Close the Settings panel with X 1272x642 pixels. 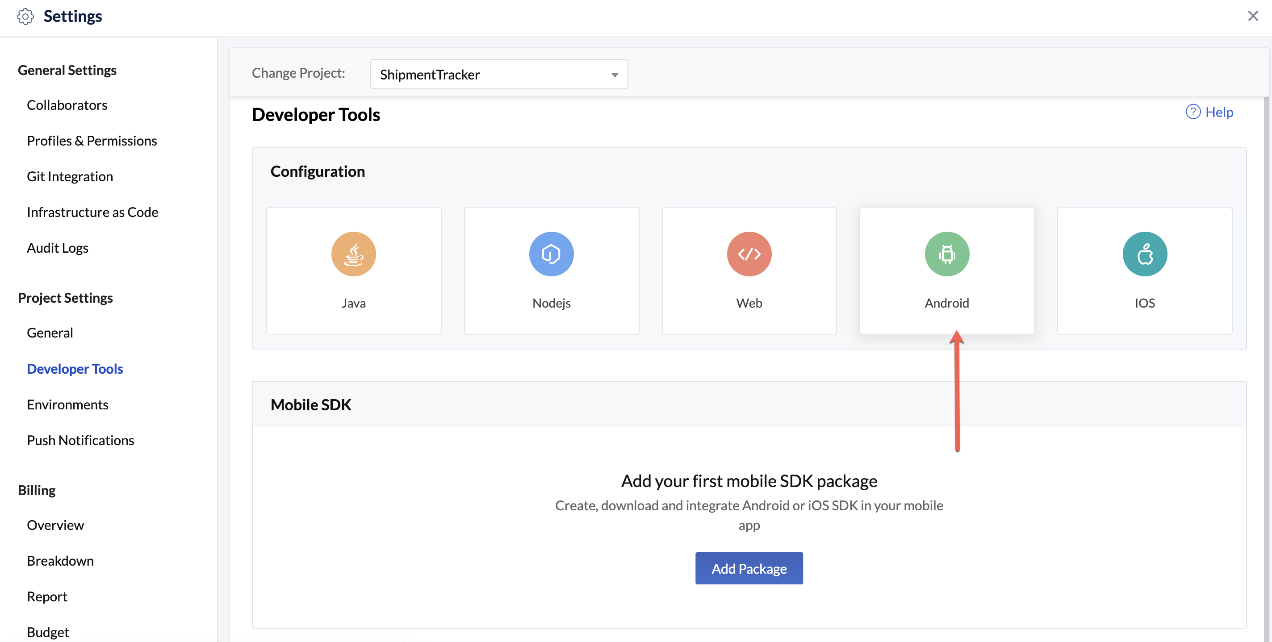pyautogui.click(x=1253, y=16)
